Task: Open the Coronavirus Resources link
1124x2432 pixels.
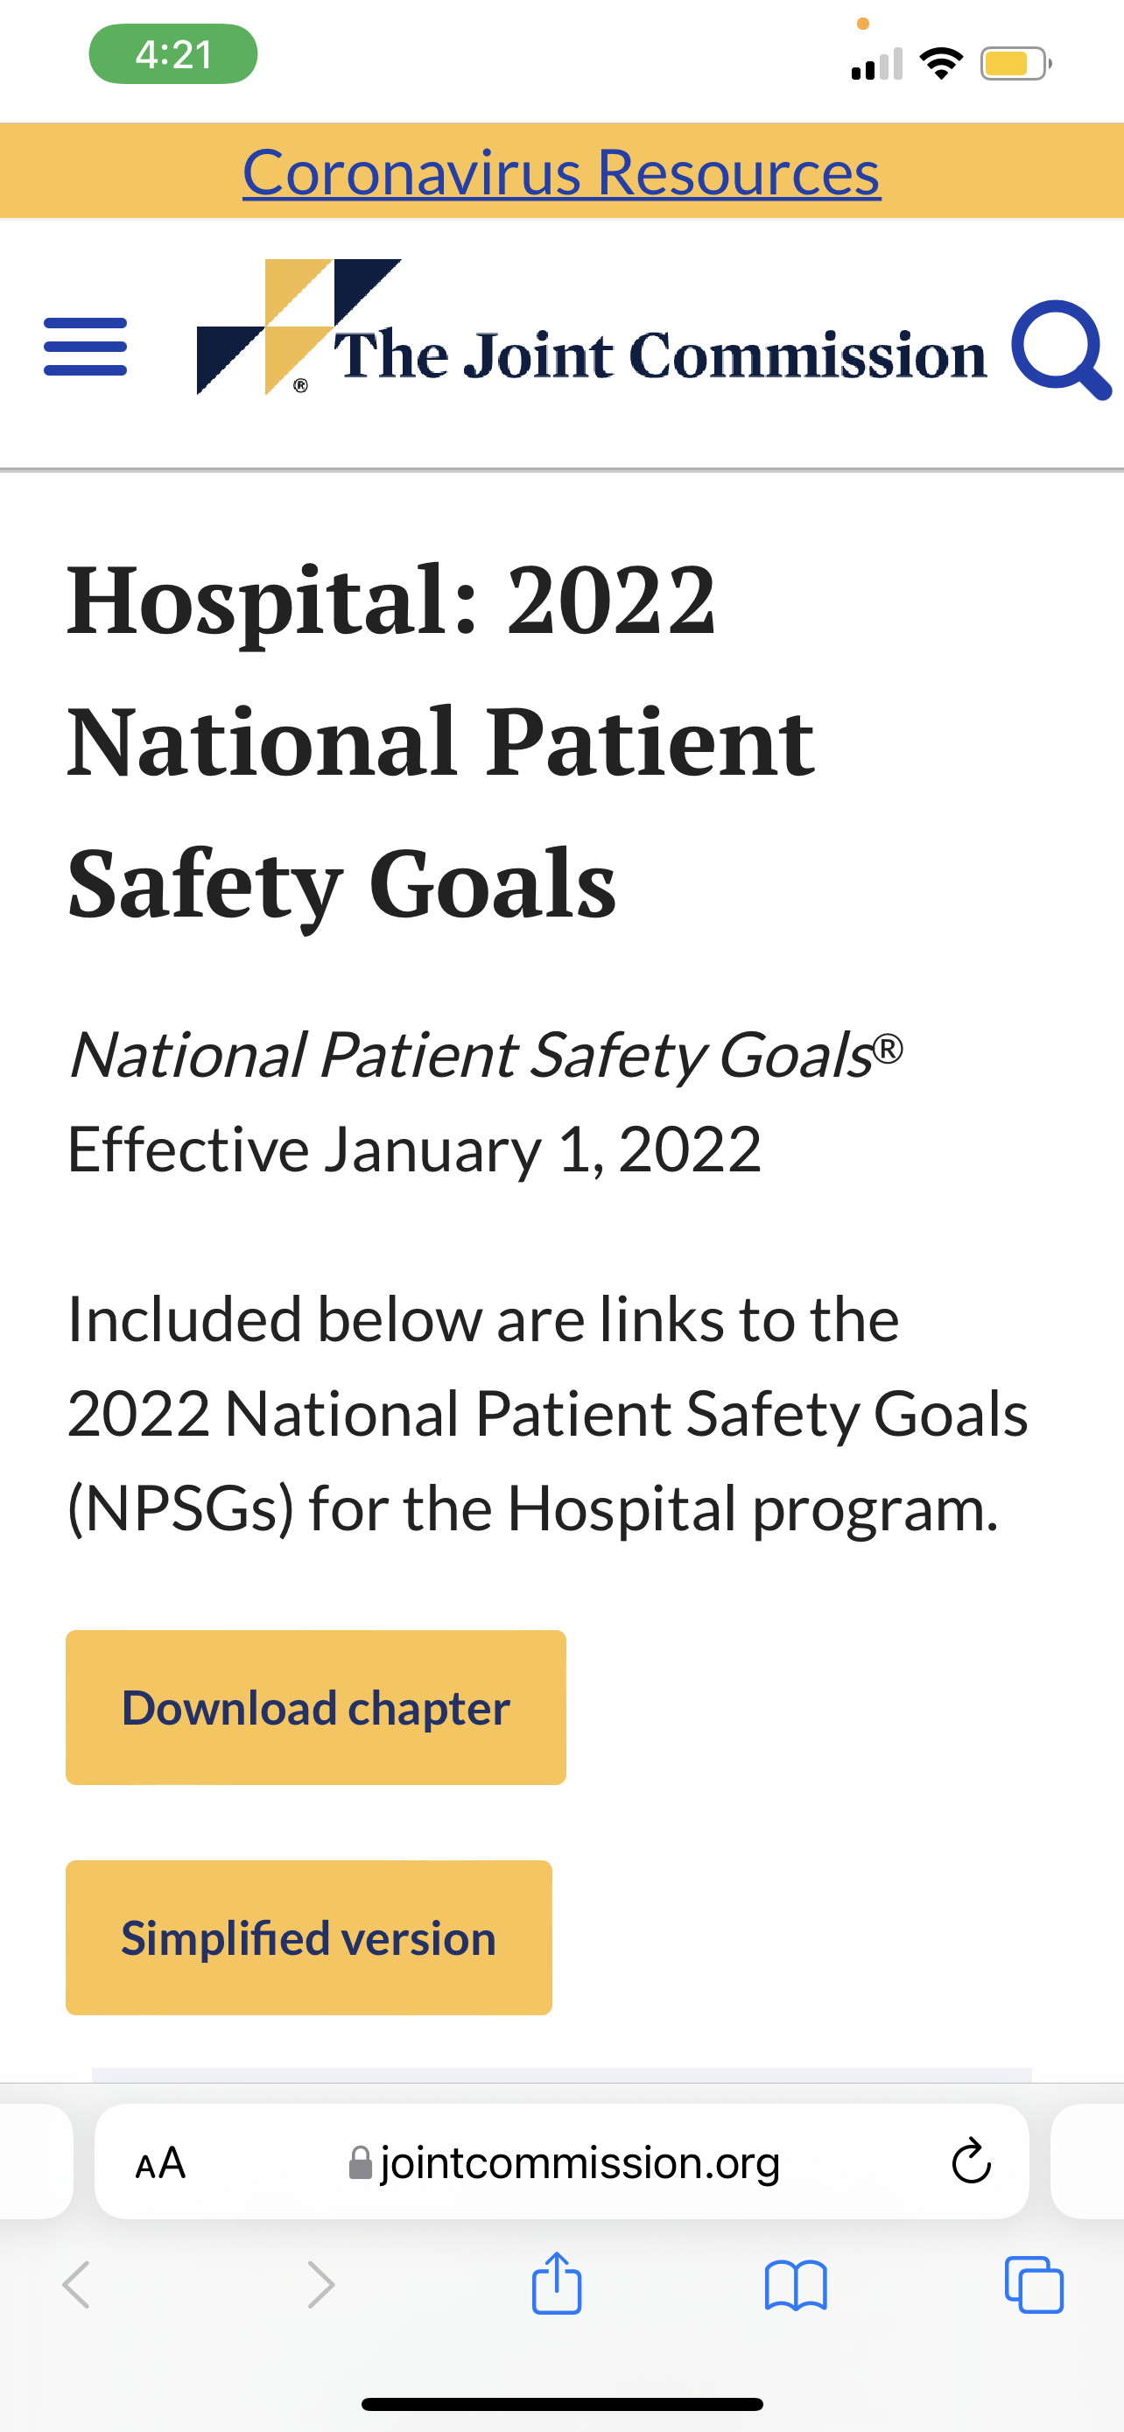Action: (x=561, y=172)
